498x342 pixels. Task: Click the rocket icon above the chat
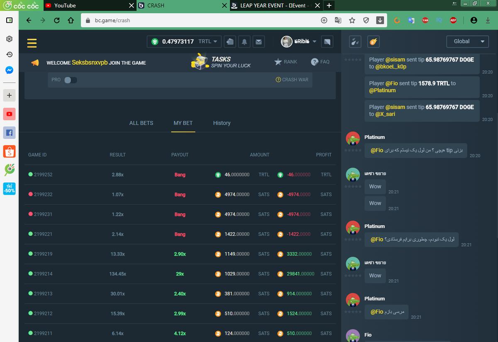click(x=355, y=42)
